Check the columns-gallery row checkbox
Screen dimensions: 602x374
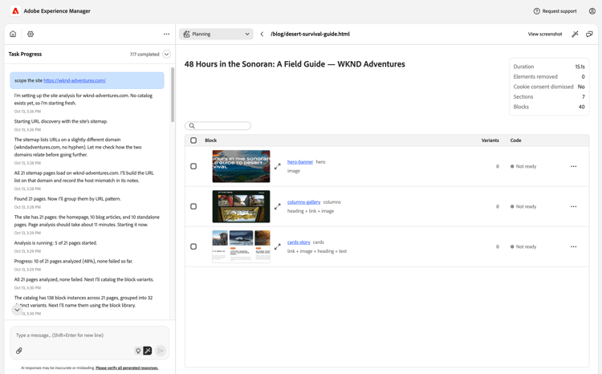click(x=193, y=206)
